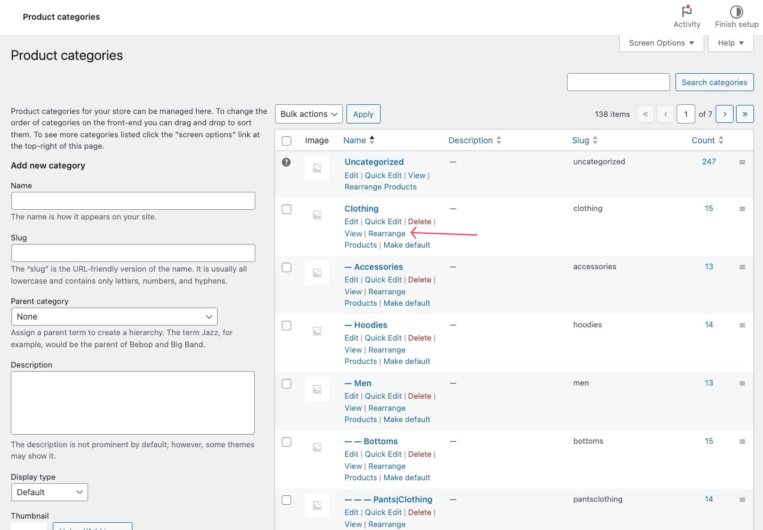This screenshot has width=763, height=530.
Task: Expand the Screen Options panel
Action: click(x=661, y=43)
